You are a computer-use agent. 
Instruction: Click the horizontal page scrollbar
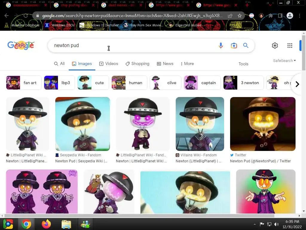pyautogui.click(x=139, y=216)
